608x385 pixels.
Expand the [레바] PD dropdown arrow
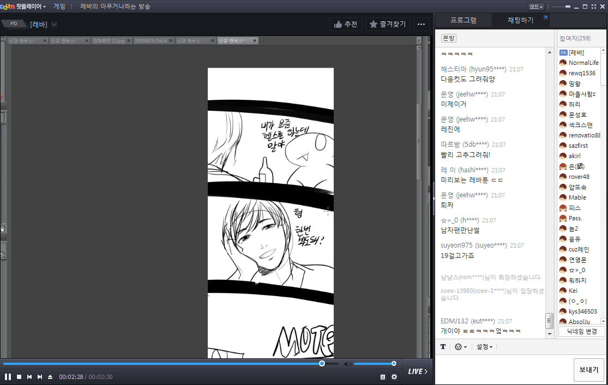tap(55, 25)
